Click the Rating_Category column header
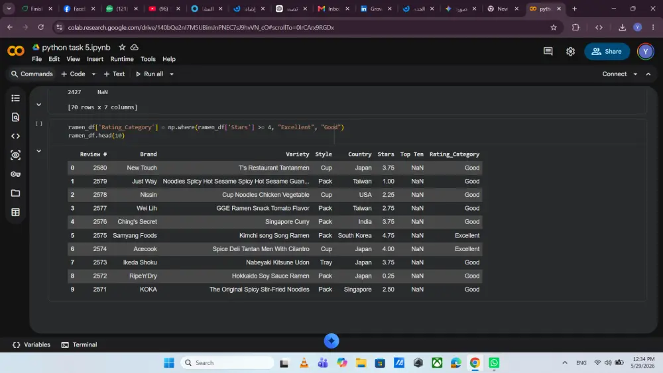 [x=455, y=154]
